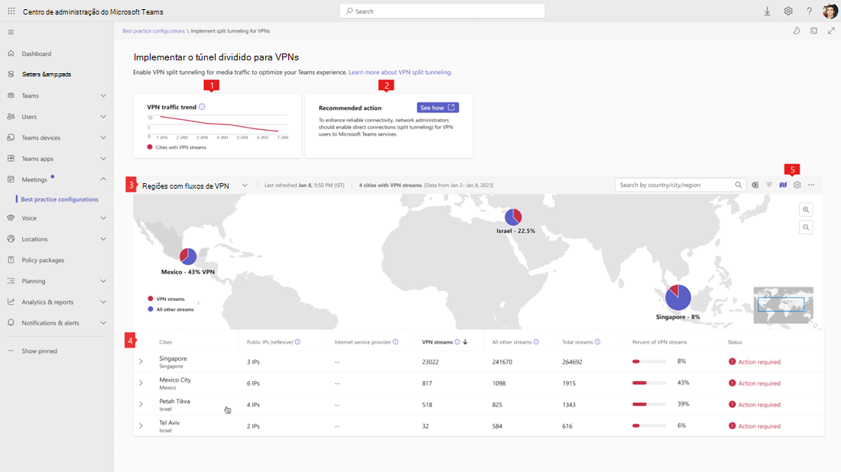Open Dashboard in the left navigation

pyautogui.click(x=36, y=53)
